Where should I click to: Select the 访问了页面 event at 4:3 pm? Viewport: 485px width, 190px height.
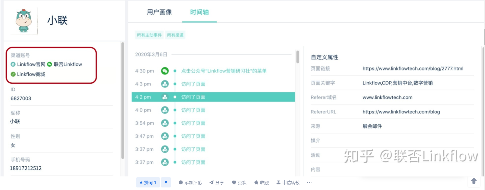193,84
